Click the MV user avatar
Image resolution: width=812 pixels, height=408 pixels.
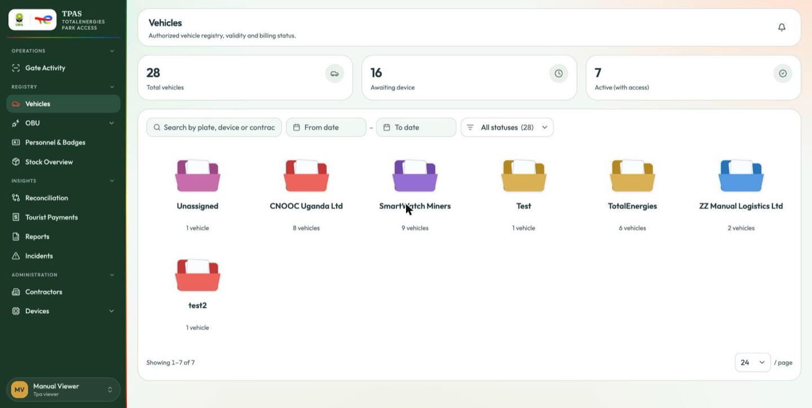point(20,390)
